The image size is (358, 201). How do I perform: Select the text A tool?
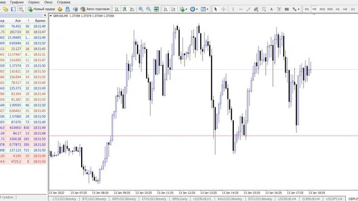point(271,9)
